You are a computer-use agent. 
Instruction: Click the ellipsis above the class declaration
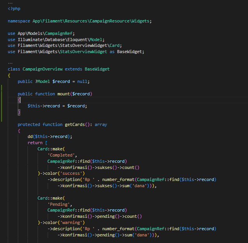10,63
